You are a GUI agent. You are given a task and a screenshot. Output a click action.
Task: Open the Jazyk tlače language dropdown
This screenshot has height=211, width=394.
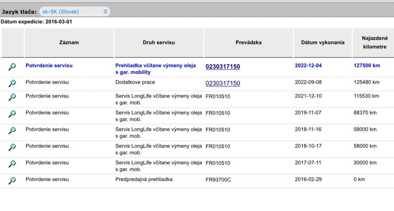tap(75, 12)
